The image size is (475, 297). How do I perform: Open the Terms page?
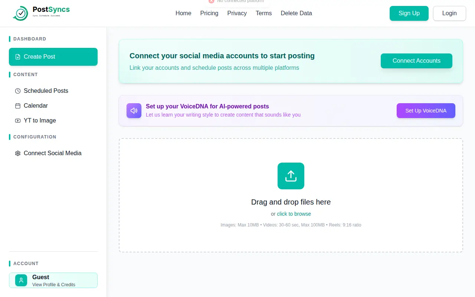(264, 13)
